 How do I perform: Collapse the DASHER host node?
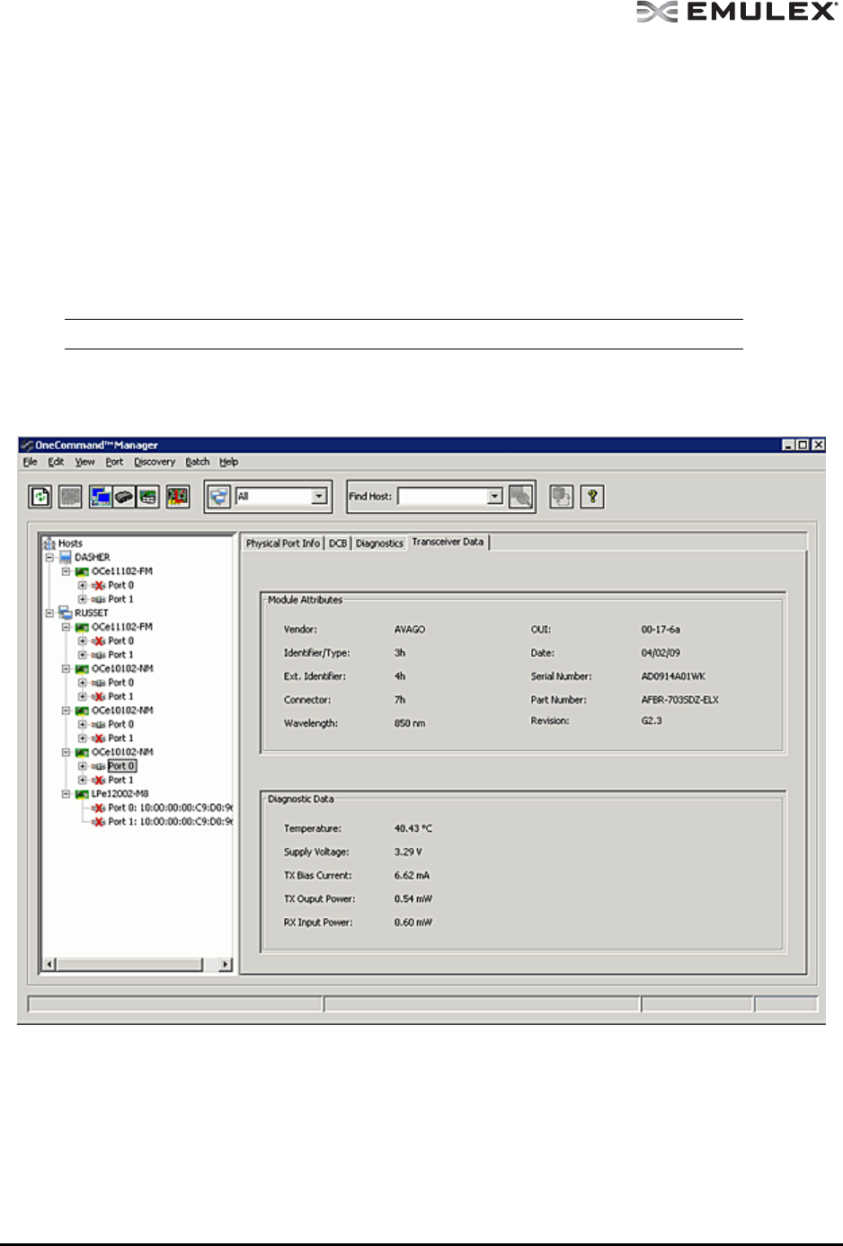pyautogui.click(x=49, y=557)
